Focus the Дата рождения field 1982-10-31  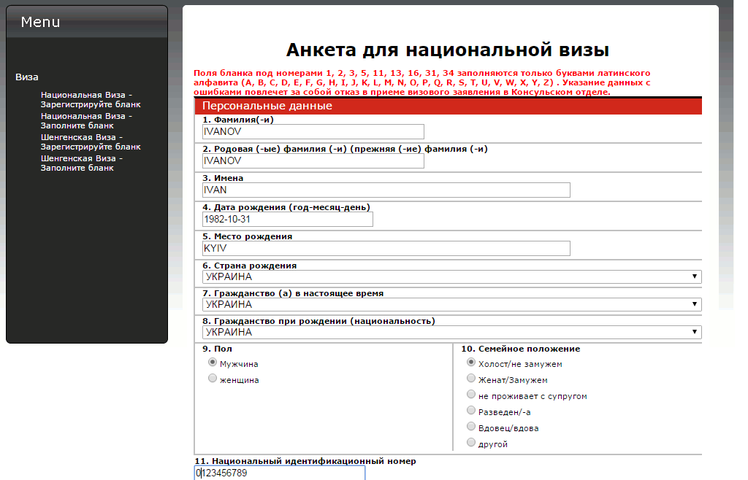pos(288,219)
